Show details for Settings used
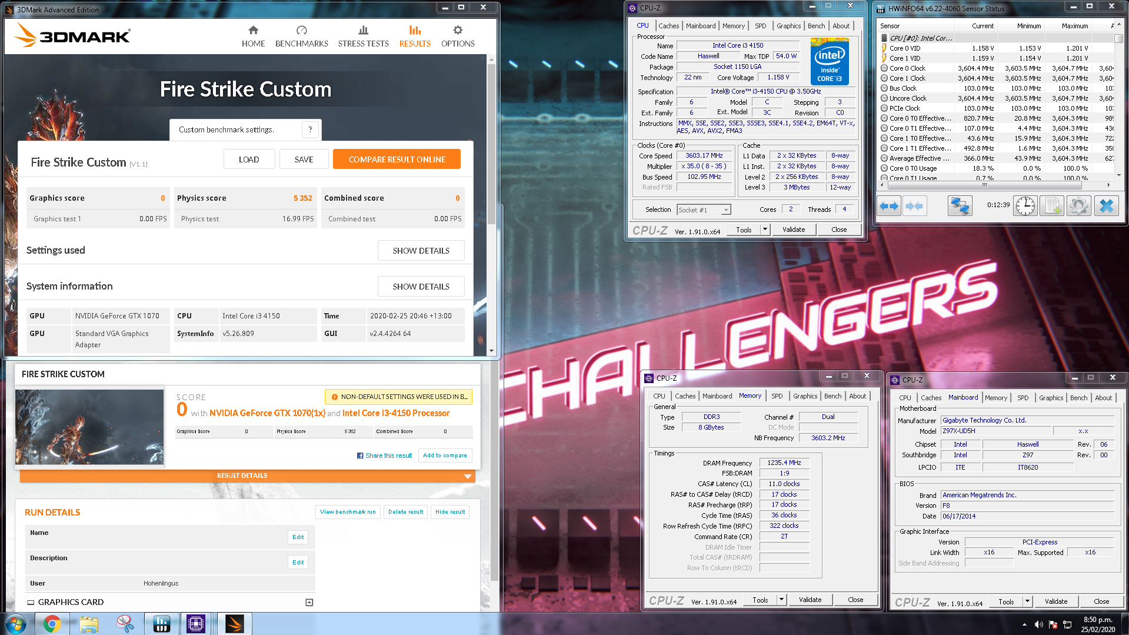 pos(421,251)
